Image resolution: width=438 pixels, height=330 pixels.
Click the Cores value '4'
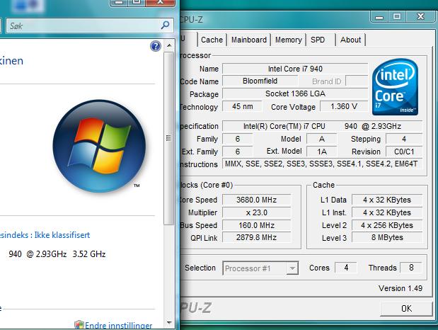pos(346,268)
